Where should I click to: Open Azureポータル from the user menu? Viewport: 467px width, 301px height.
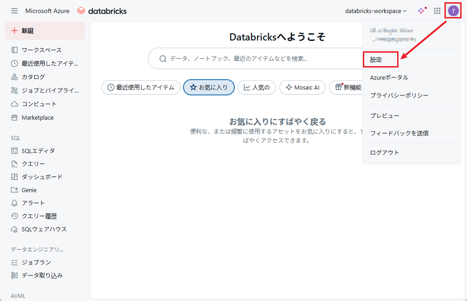pos(389,77)
